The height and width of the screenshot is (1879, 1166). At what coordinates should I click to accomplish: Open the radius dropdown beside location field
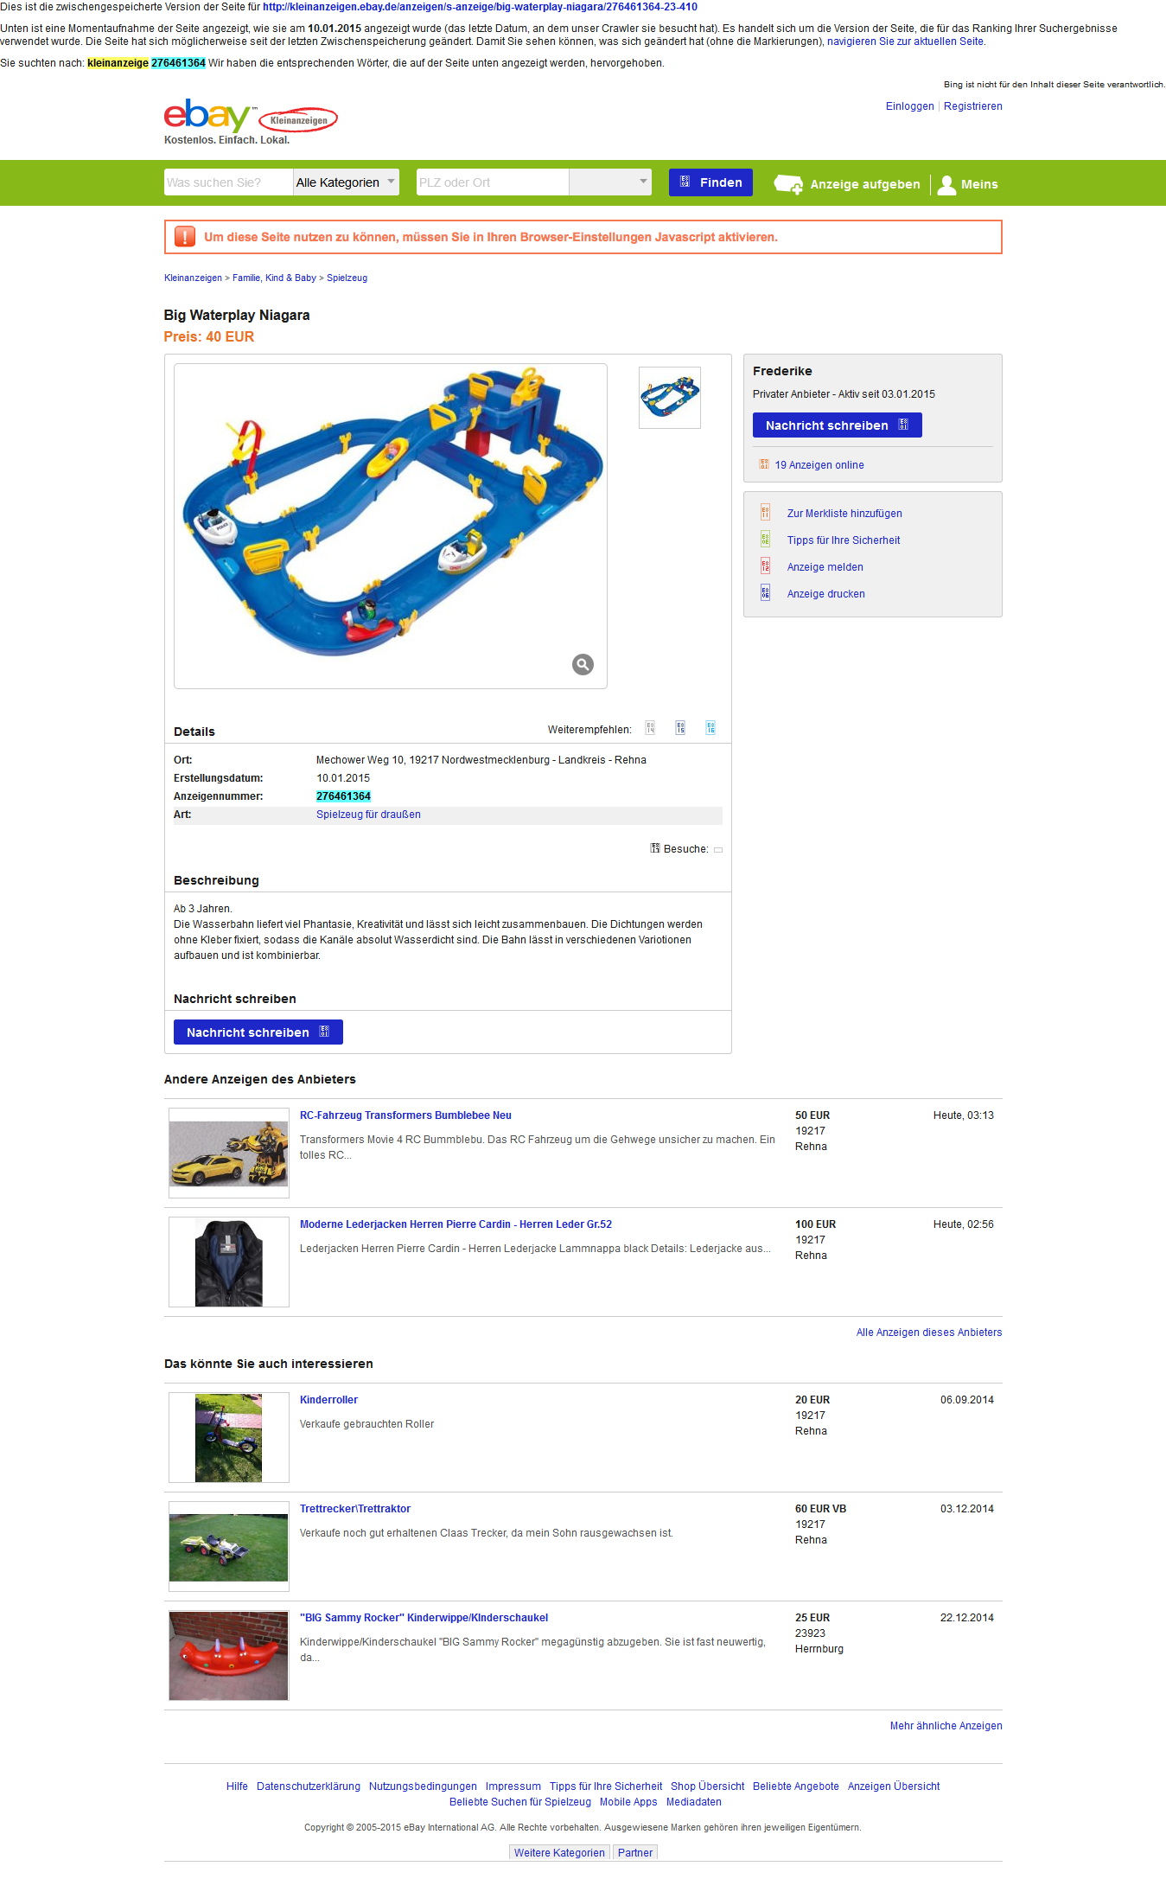610,182
